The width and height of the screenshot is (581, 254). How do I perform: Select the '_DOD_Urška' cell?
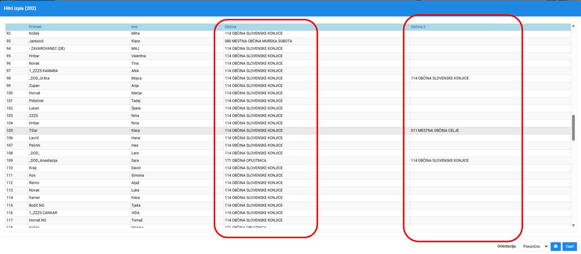click(39, 78)
